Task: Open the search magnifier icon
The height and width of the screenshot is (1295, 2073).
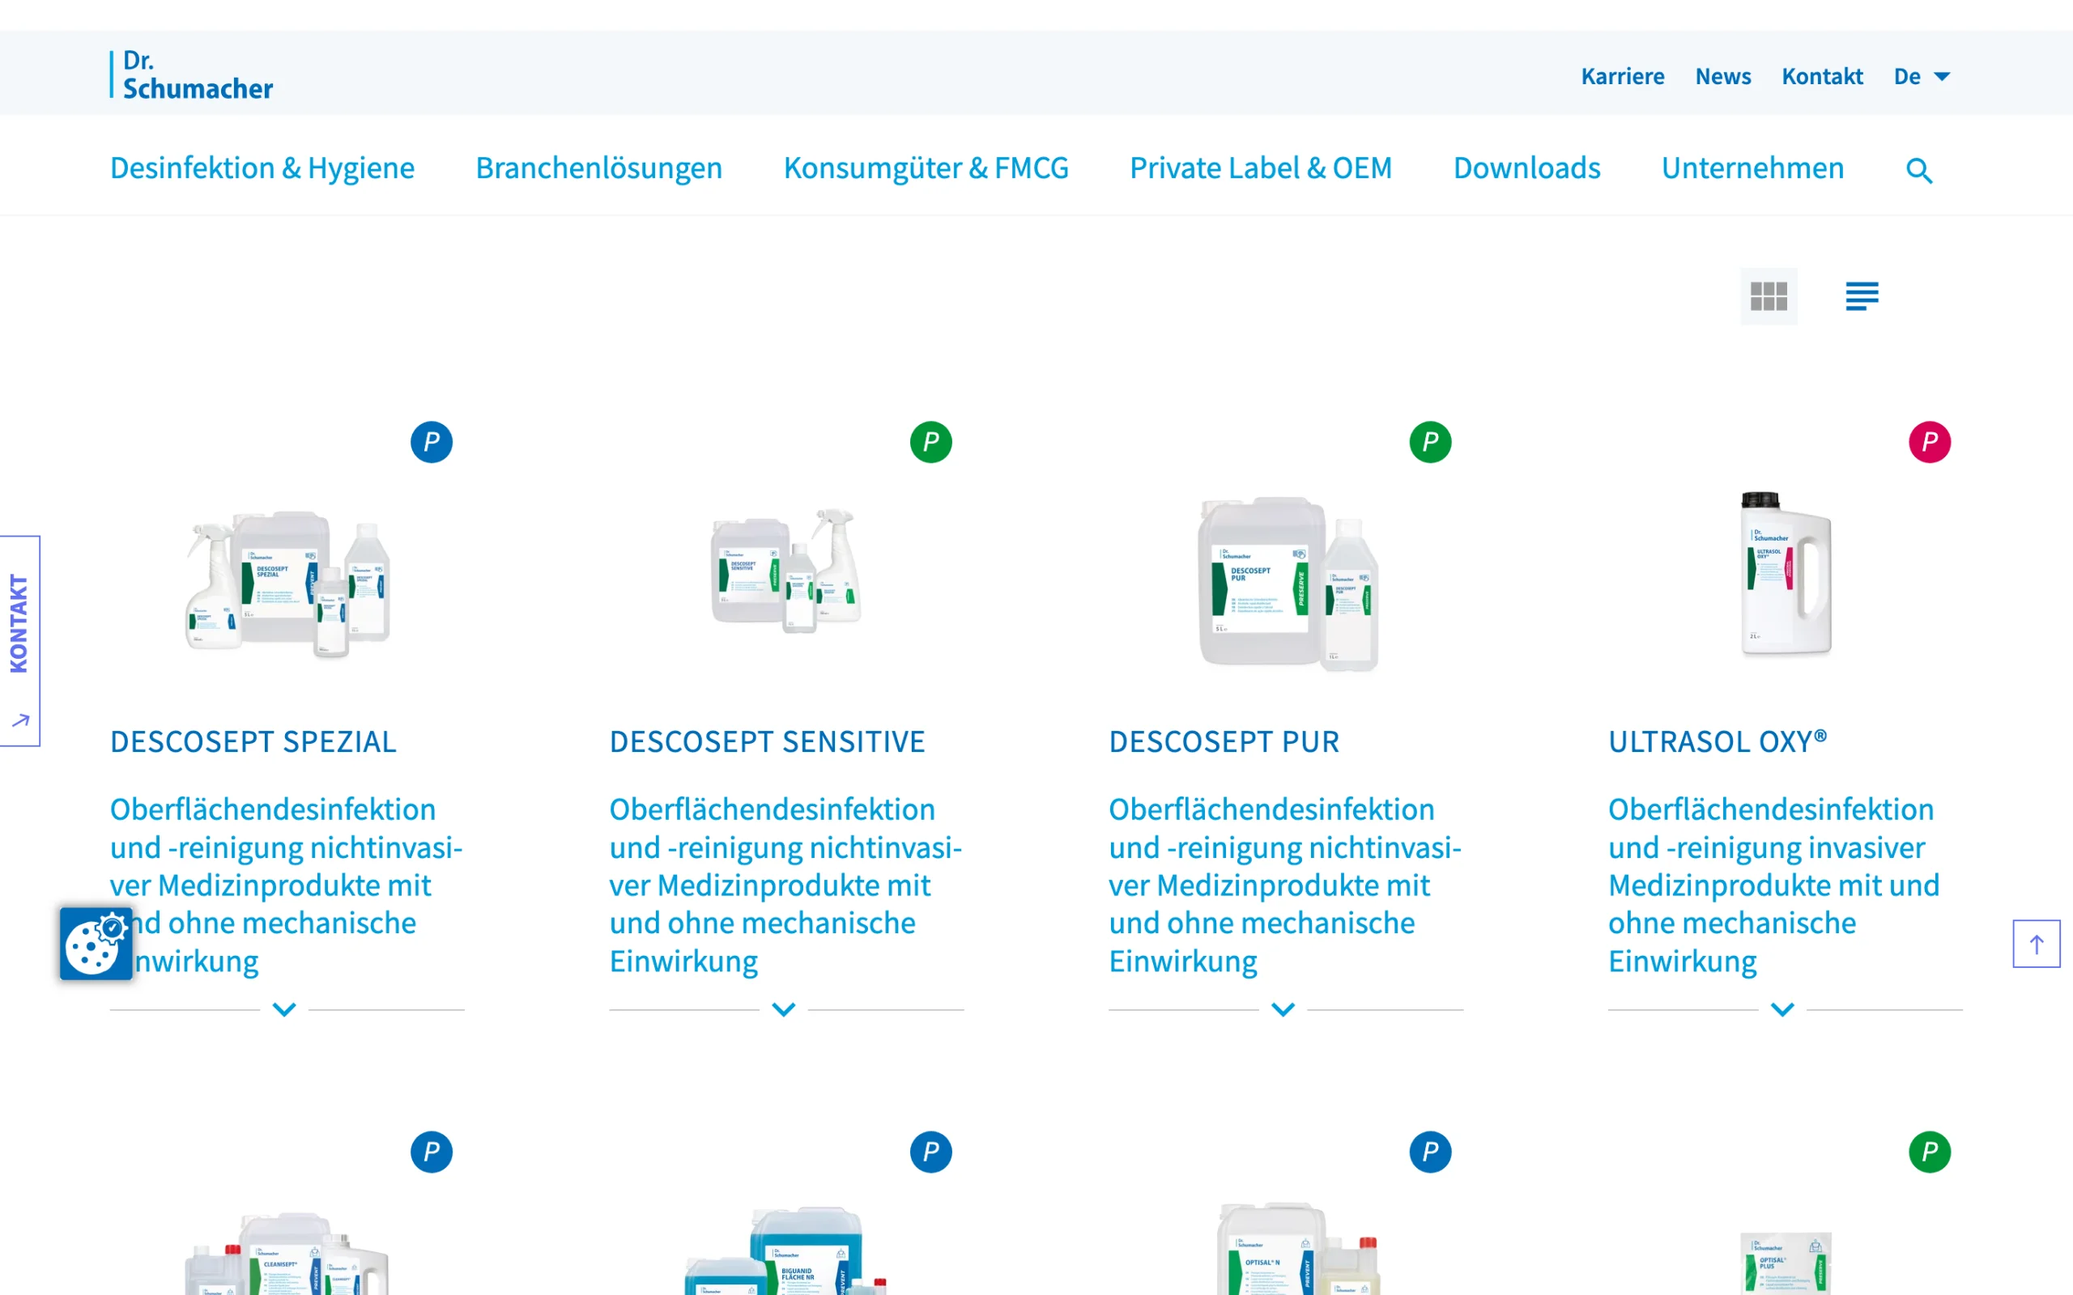Action: click(x=1919, y=171)
